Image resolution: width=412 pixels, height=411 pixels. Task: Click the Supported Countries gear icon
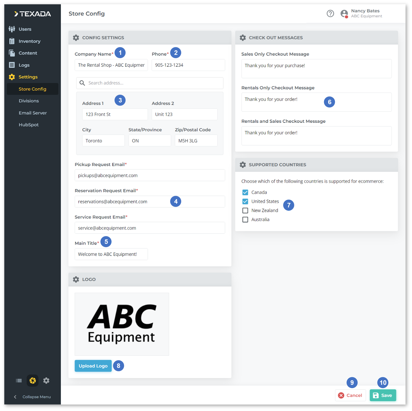[243, 165]
